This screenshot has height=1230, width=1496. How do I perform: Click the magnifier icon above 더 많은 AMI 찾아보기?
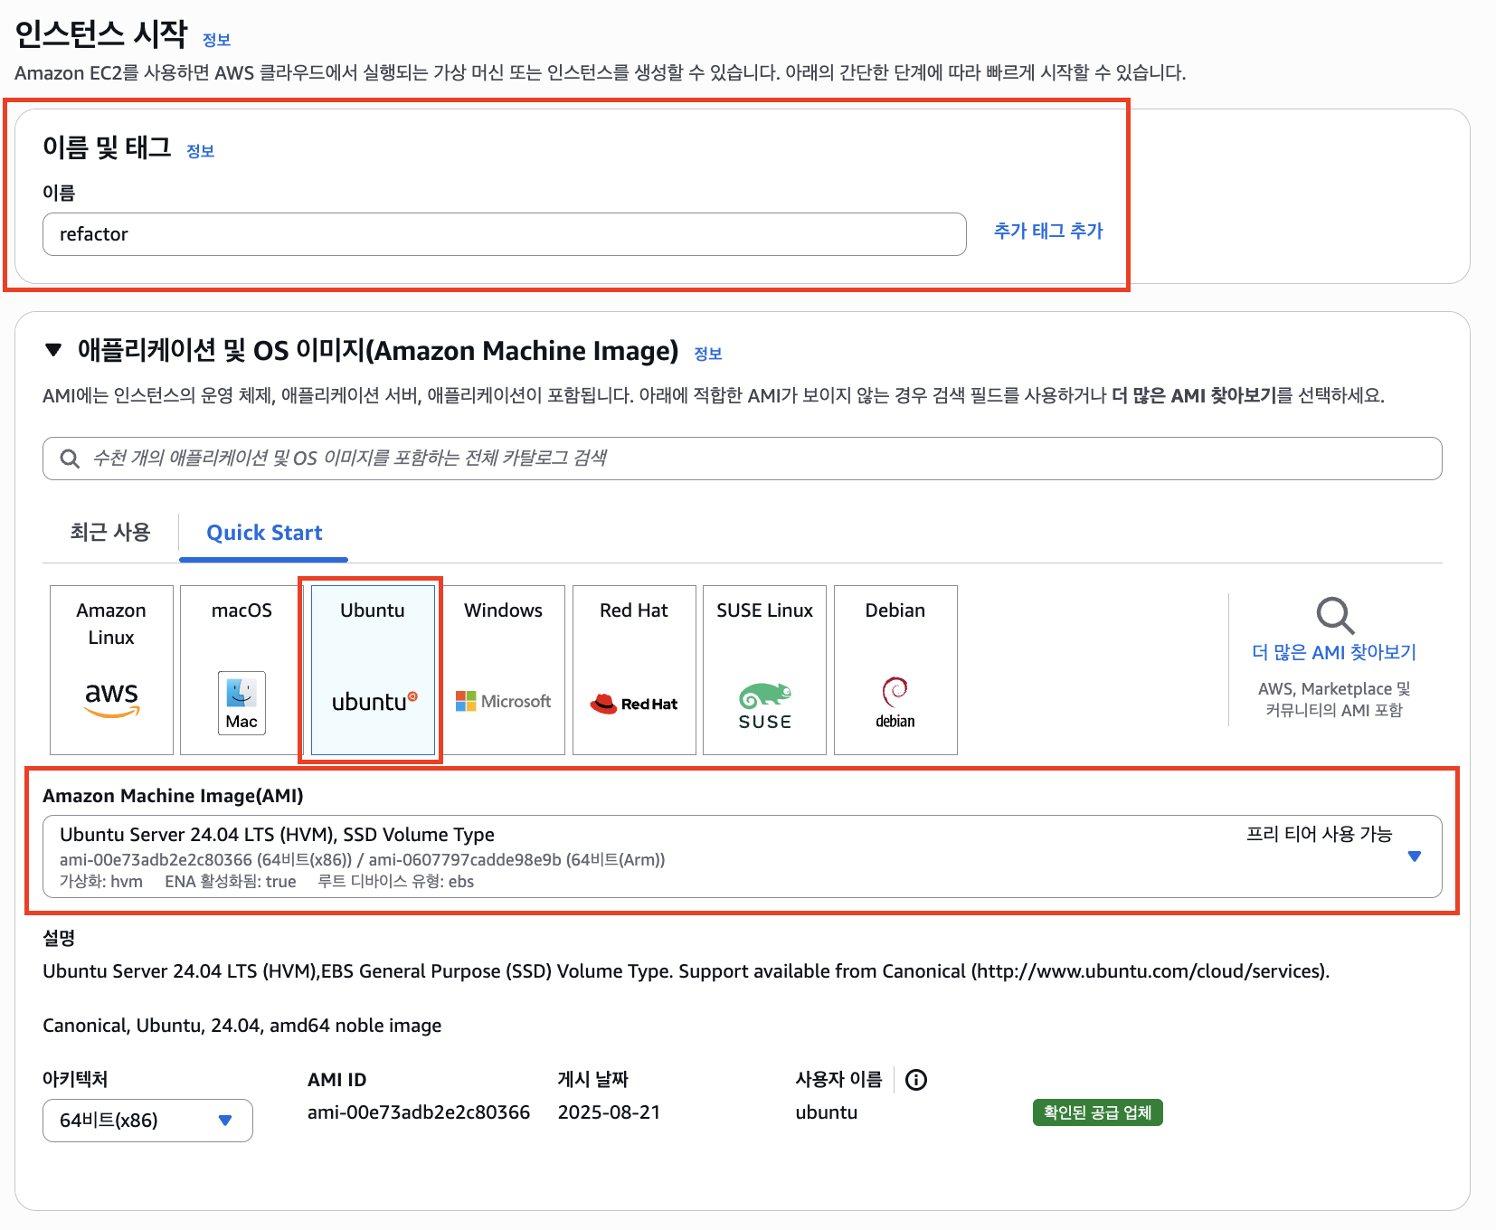[x=1335, y=616]
